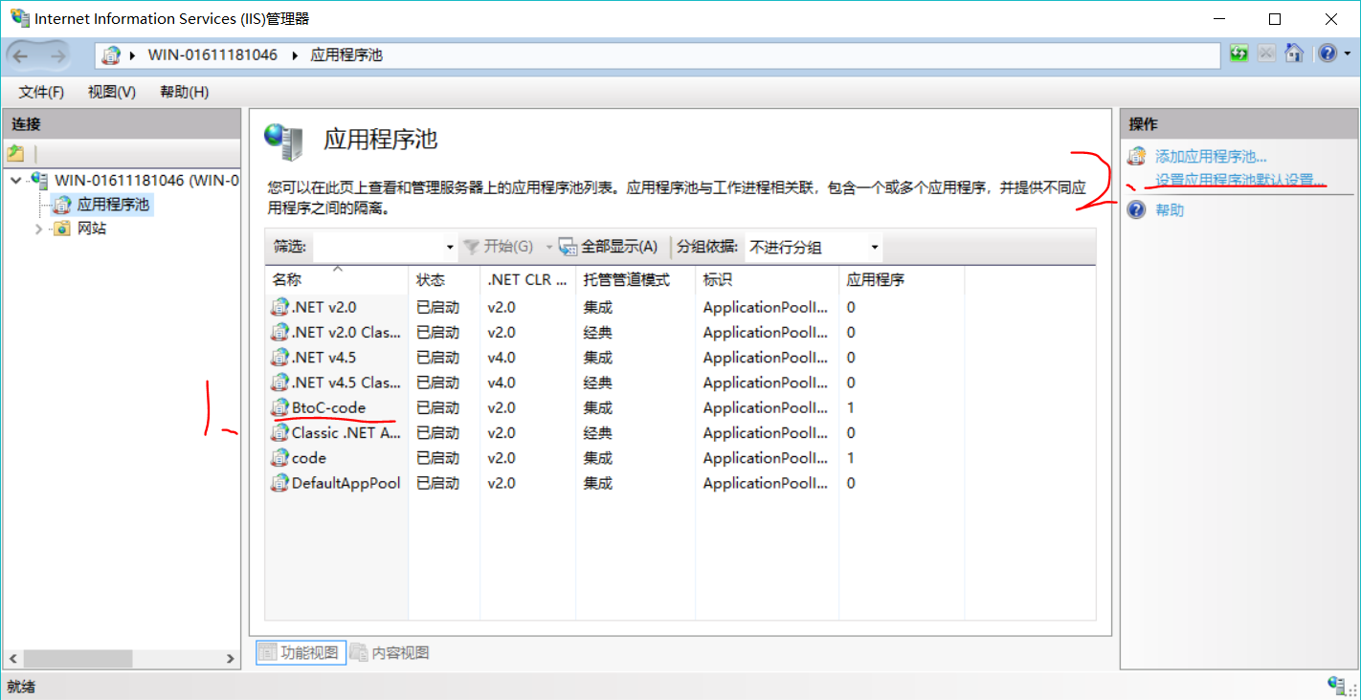Click the Connections scrollbar left arrow
The image size is (1361, 700).
[13, 658]
